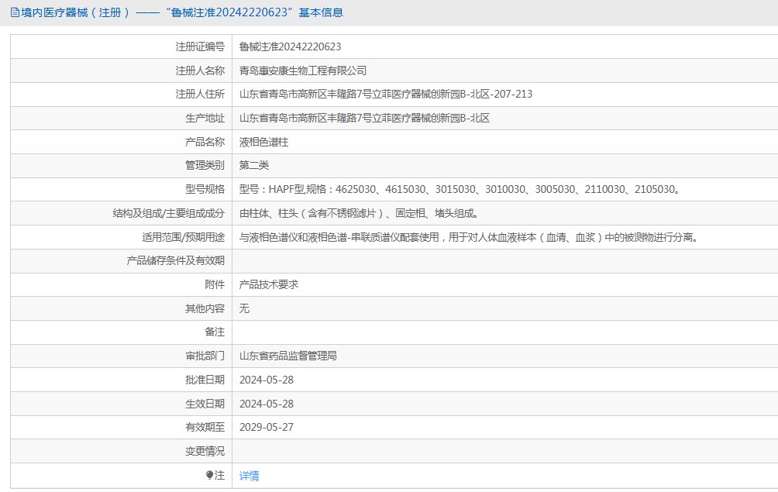This screenshot has width=778, height=492.
Task: Click expiry date value 2029-05-27
Action: pyautogui.click(x=266, y=427)
